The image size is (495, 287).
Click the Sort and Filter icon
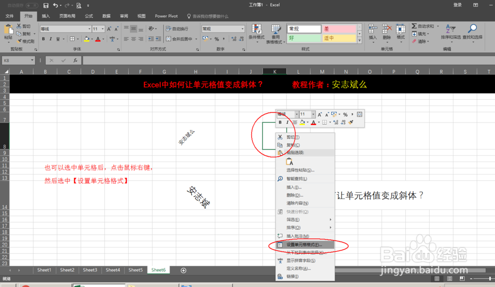[451, 28]
